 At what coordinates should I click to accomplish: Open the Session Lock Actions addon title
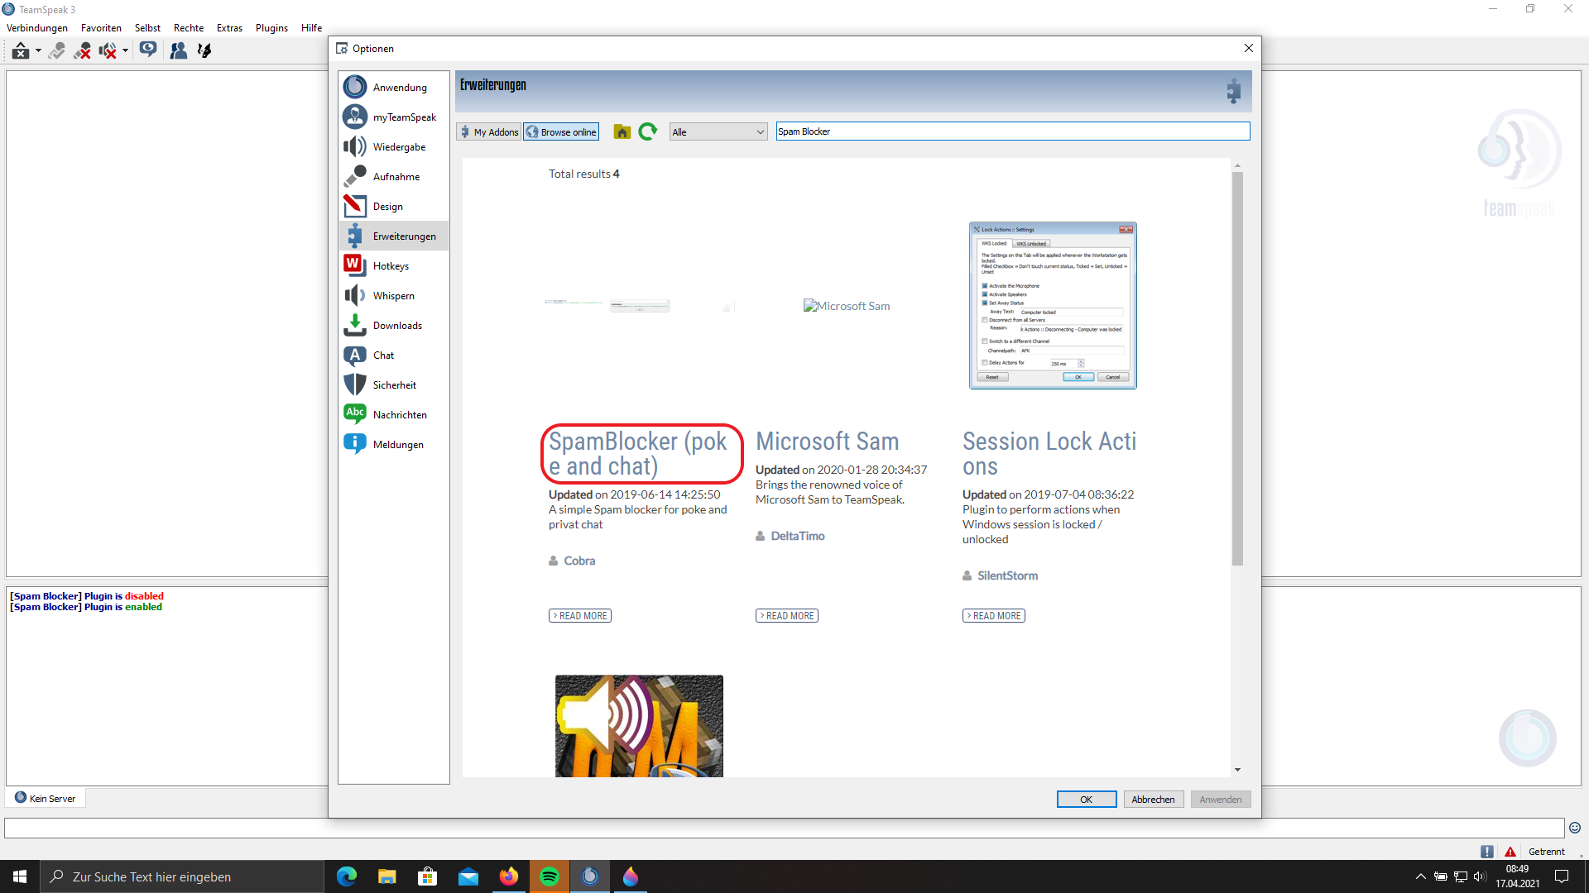click(x=1049, y=454)
